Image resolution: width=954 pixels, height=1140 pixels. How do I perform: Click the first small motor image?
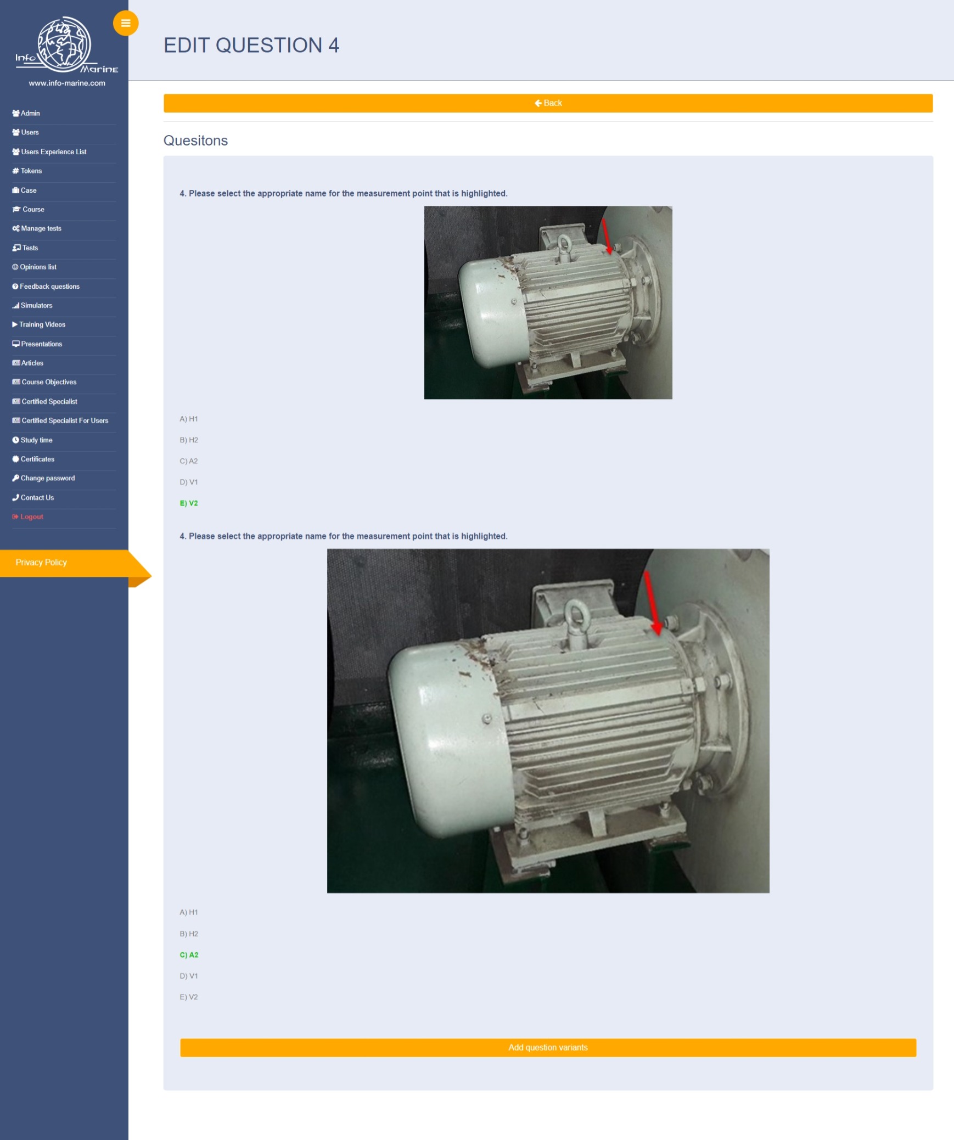548,302
